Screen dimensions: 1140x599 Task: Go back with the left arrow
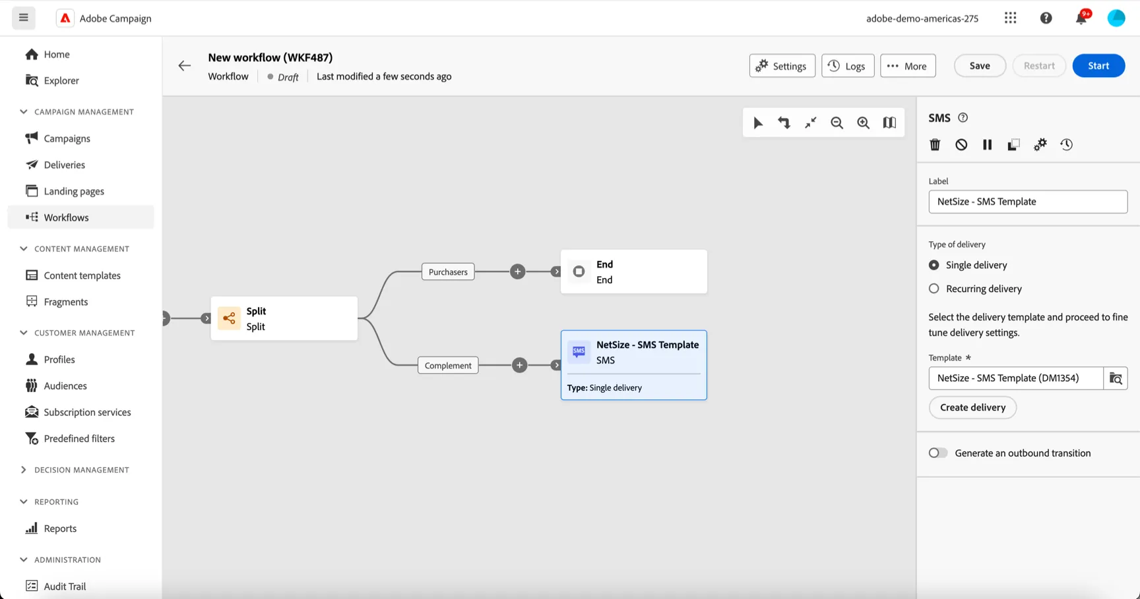point(185,66)
